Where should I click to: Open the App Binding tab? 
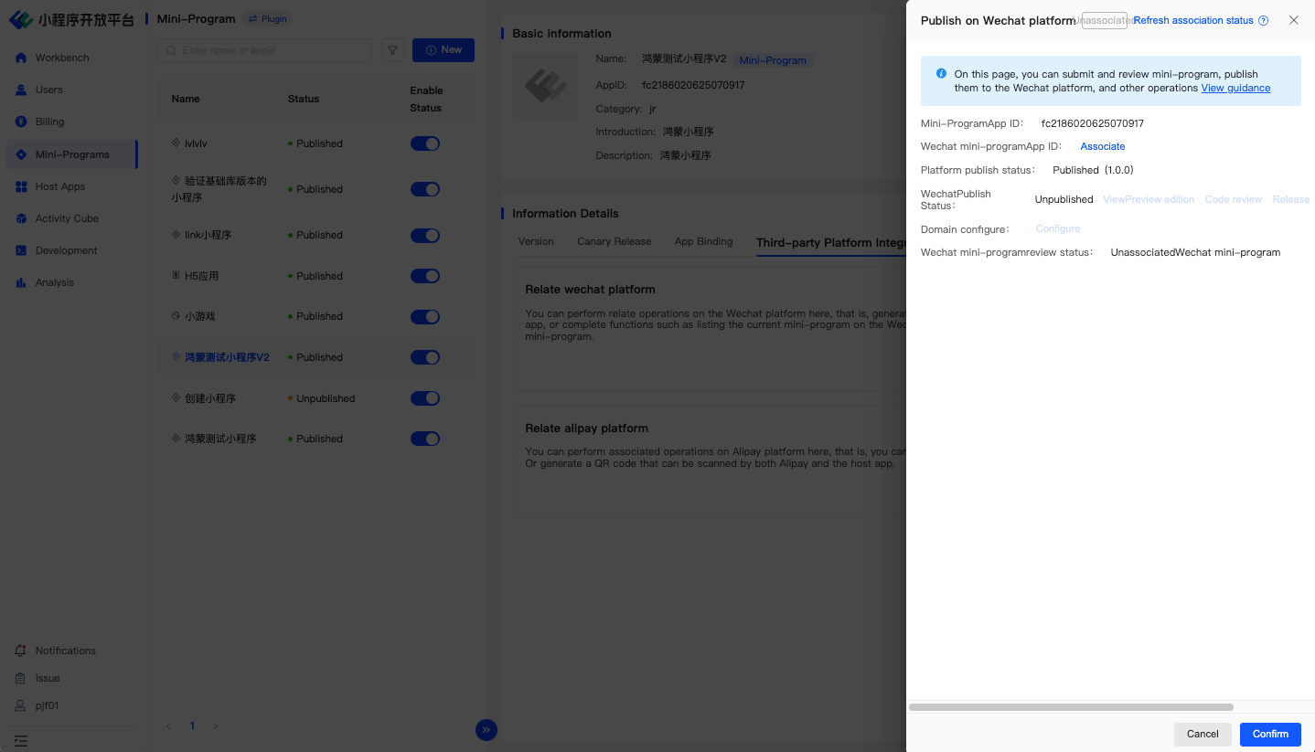703,242
